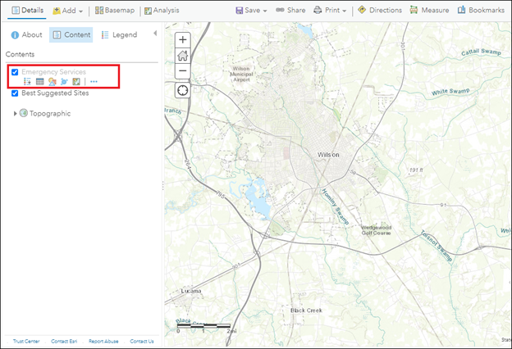
Task: Click the Contents heading in the panel
Action: (20, 54)
